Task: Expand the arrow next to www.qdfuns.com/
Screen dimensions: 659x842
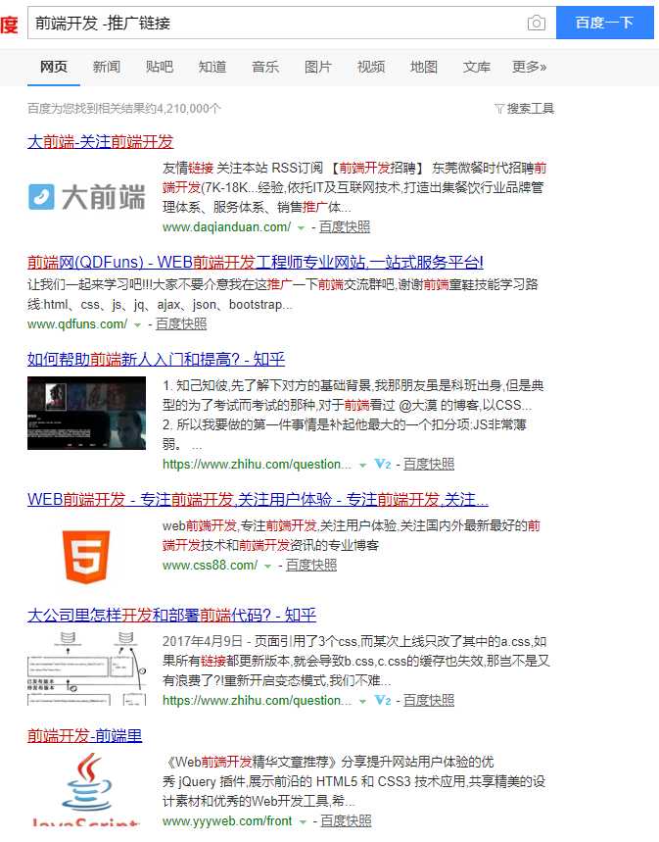Action: click(137, 324)
